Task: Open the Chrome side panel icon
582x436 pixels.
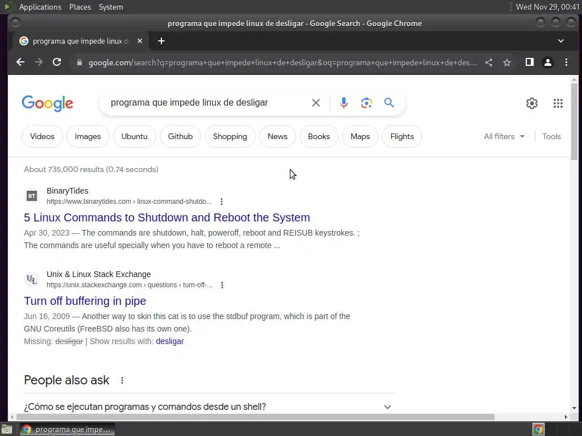Action: [530, 62]
